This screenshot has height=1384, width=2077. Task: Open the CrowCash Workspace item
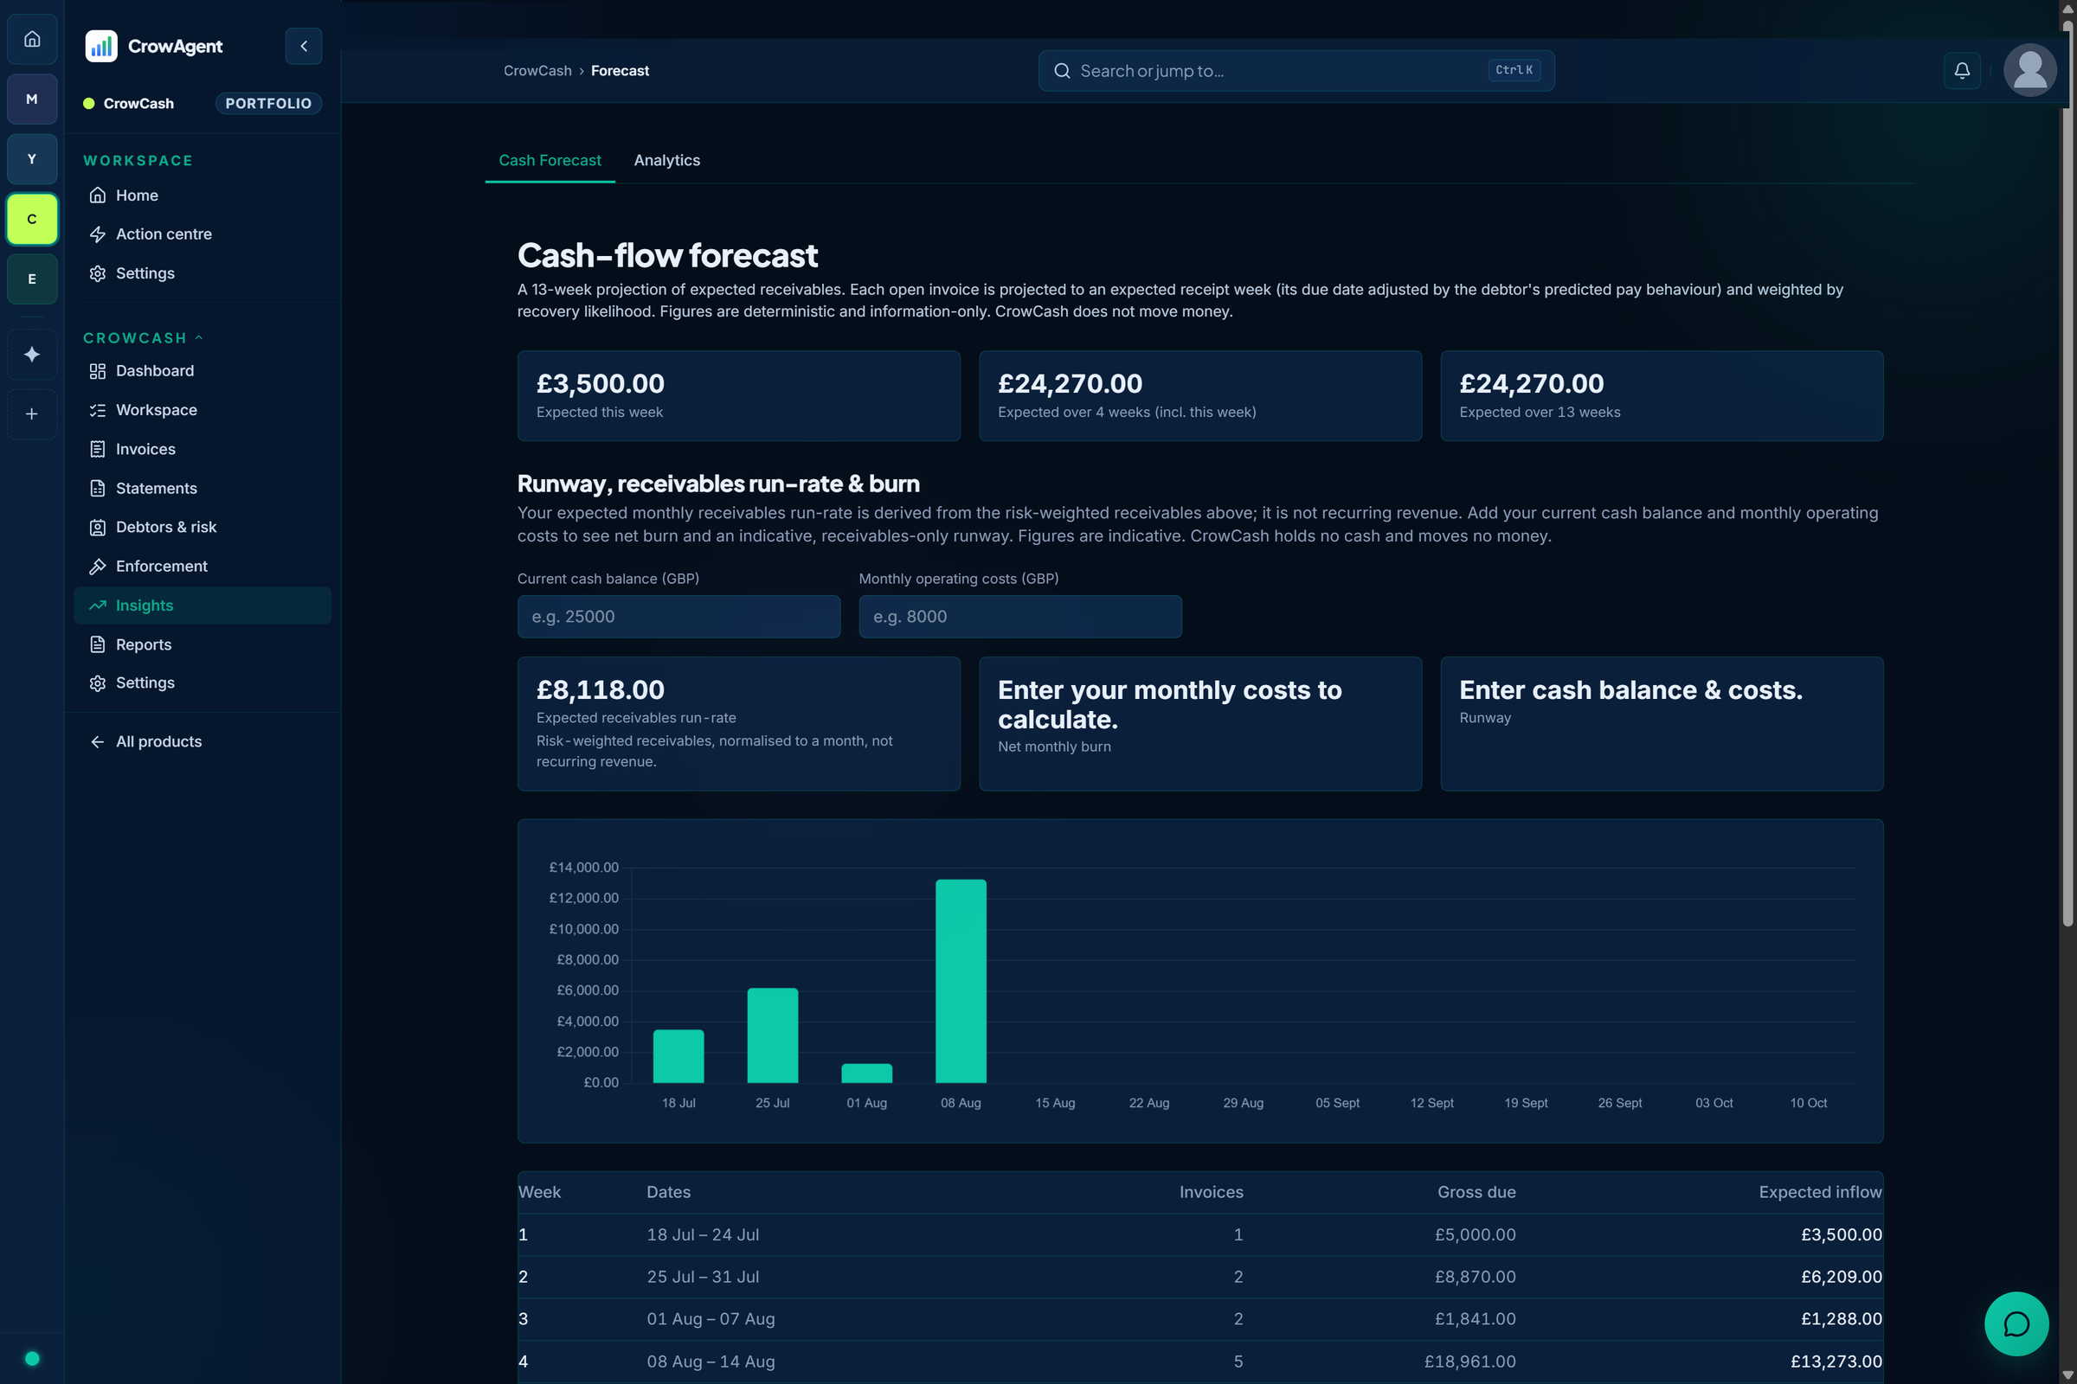pos(203,409)
